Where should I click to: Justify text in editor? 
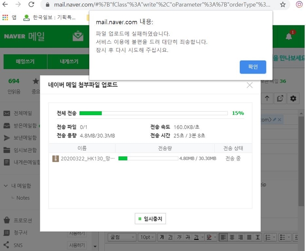point(249,237)
